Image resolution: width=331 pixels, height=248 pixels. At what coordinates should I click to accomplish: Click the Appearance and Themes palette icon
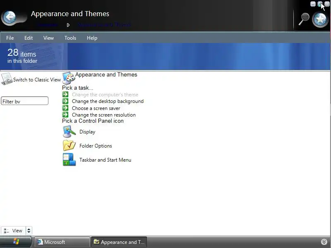point(69,78)
